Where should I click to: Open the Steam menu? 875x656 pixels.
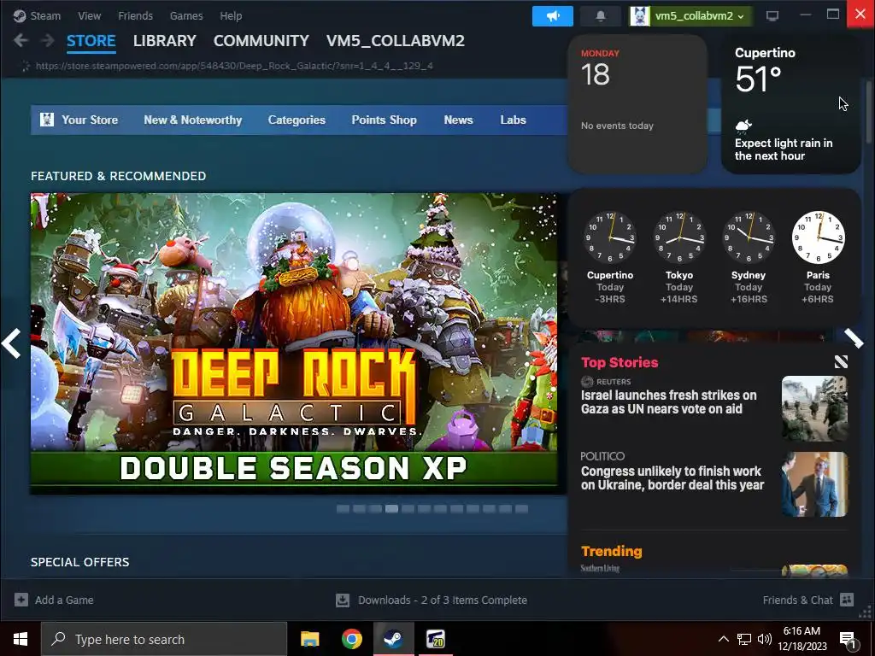point(37,15)
